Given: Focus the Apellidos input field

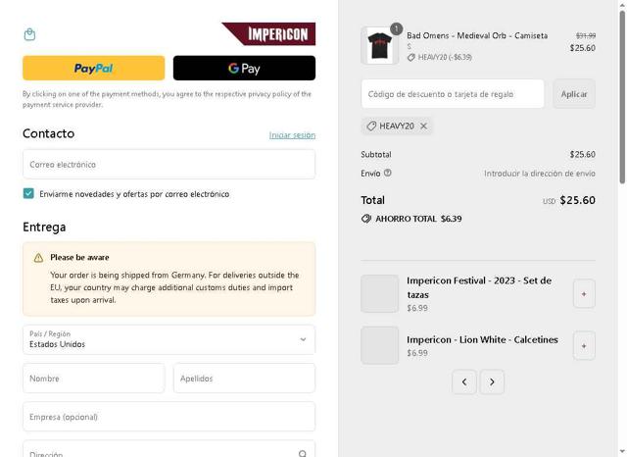Looking at the screenshot, I should click(244, 379).
